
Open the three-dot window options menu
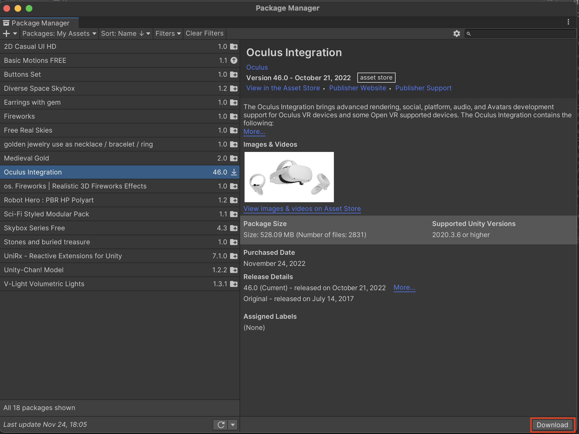[568, 22]
